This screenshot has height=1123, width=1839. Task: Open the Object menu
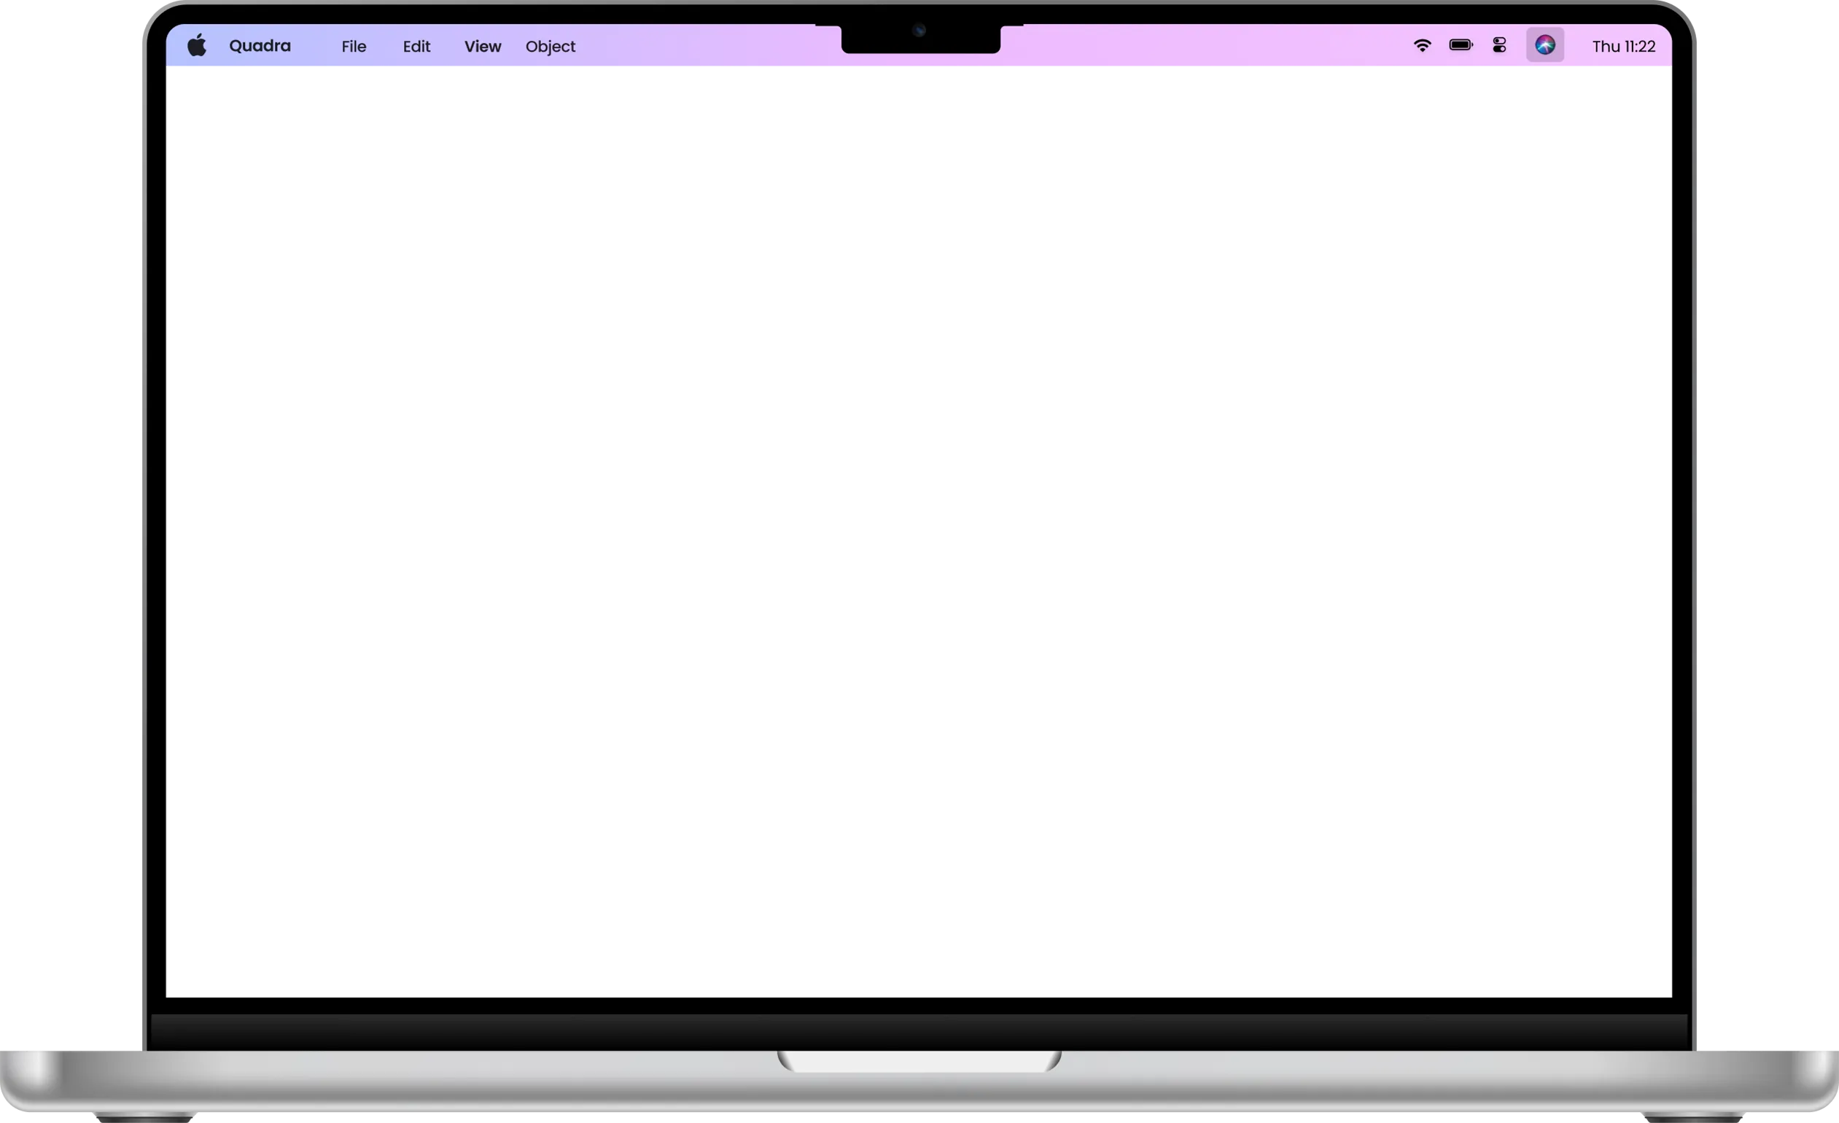click(x=550, y=46)
